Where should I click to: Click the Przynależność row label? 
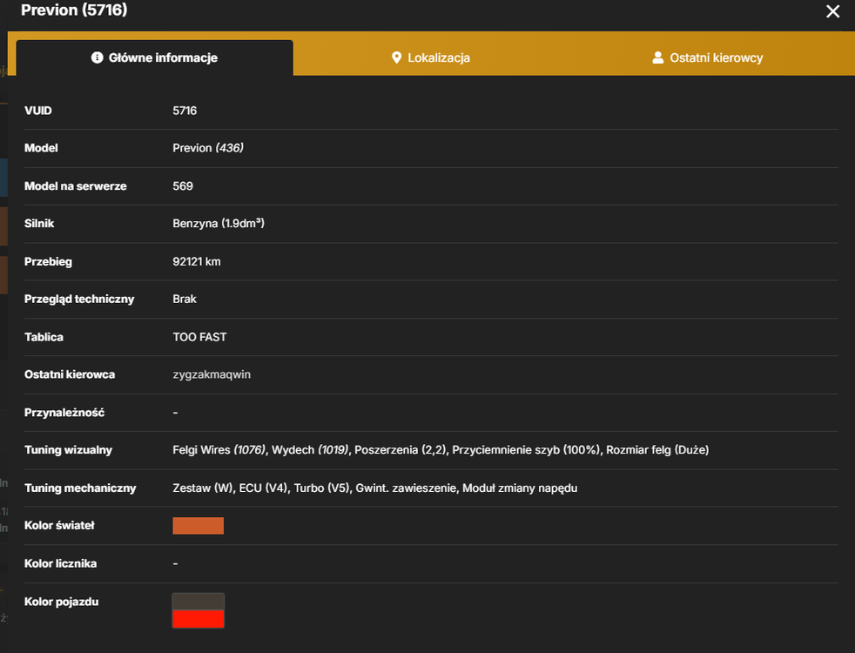pos(64,413)
